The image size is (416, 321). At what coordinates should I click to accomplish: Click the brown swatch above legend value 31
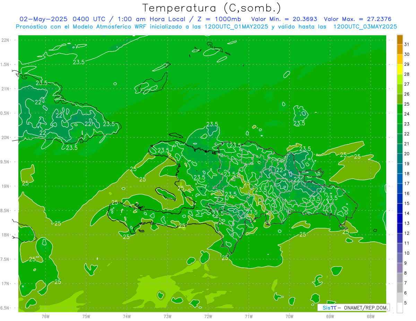pos(400,39)
